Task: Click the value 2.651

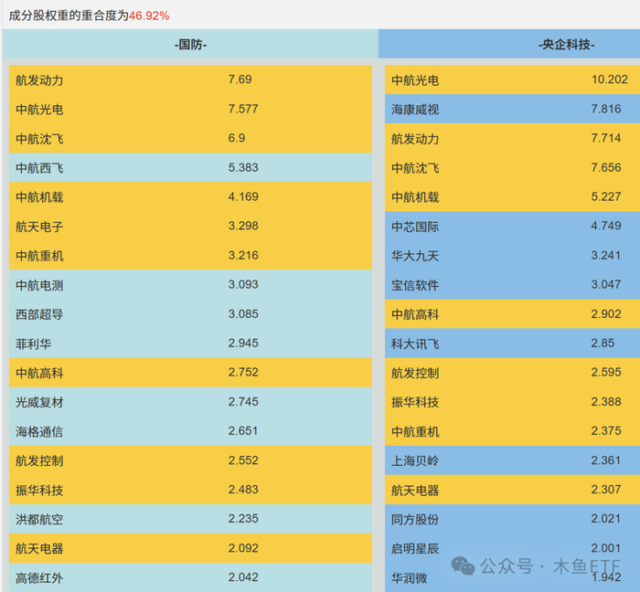Action: [243, 431]
